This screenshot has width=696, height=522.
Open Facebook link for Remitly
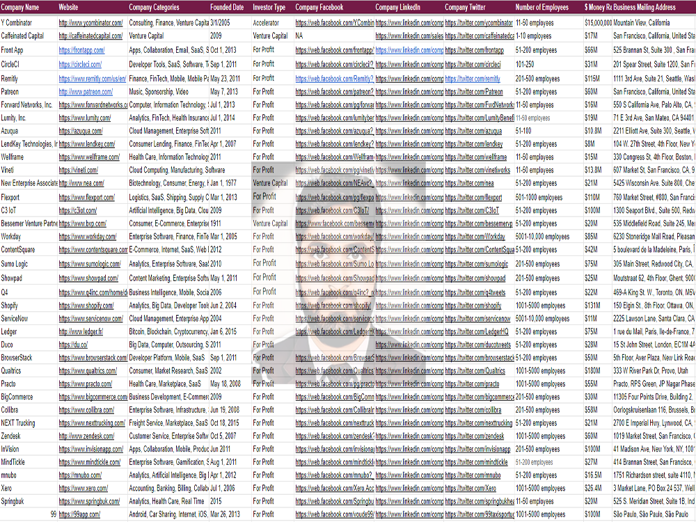click(335, 79)
